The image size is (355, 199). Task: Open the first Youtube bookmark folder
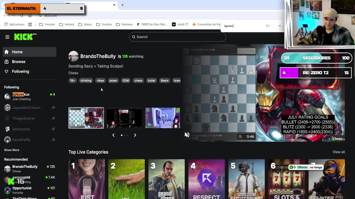point(47,24)
